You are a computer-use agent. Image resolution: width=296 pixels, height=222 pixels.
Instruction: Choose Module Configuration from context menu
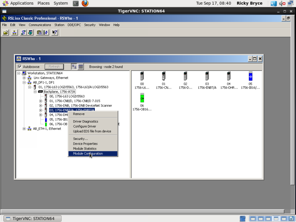point(92,154)
